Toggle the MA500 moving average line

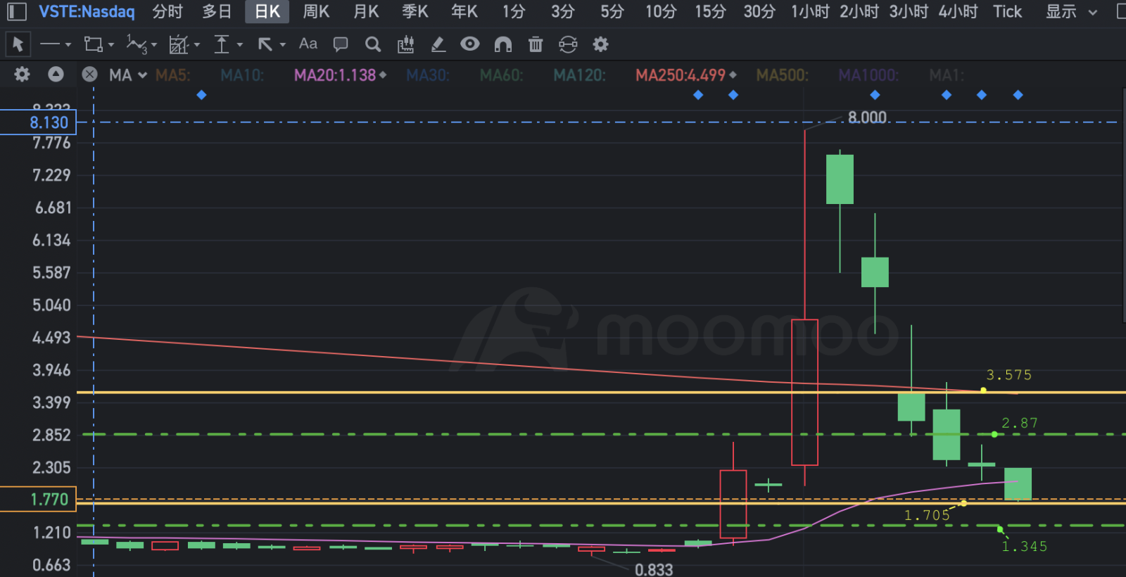click(x=782, y=75)
